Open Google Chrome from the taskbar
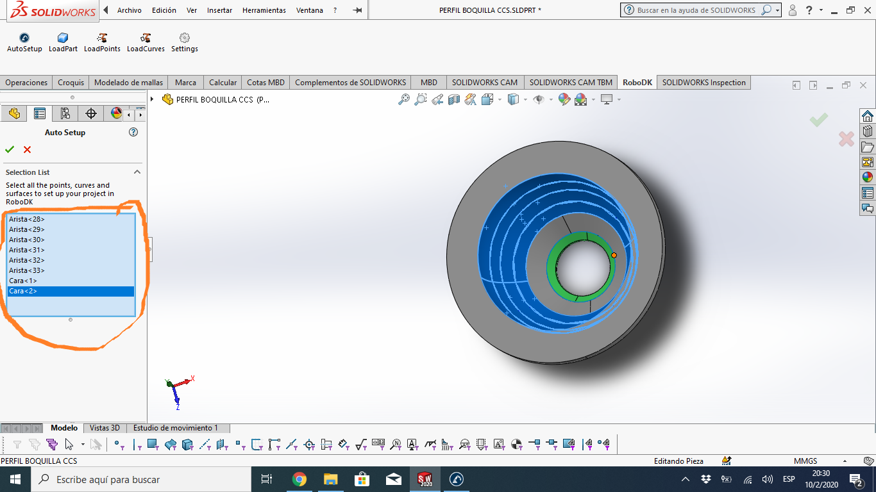 [x=299, y=479]
